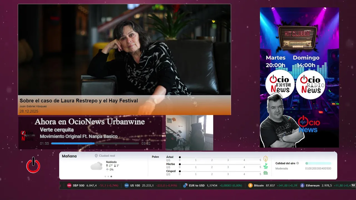Screen dimensions: 356x200
Task: Click the US 100 ticker badge icon
Action: [x=127, y=186]
